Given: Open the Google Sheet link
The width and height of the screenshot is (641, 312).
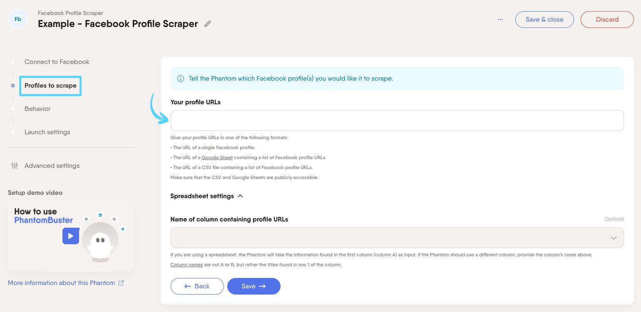Looking at the screenshot, I should point(217,158).
